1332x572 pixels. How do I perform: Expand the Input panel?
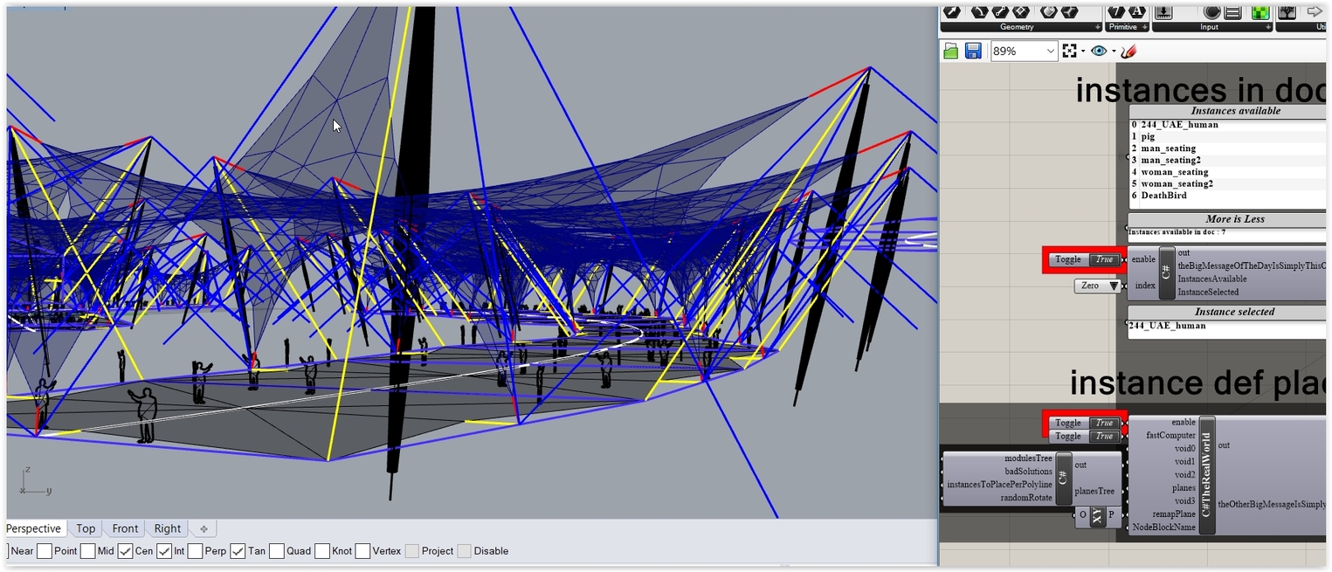(1267, 27)
